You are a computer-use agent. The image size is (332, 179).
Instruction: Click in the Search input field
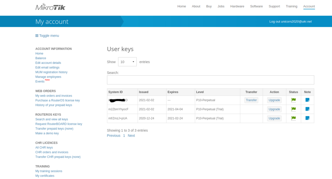(x=210, y=80)
